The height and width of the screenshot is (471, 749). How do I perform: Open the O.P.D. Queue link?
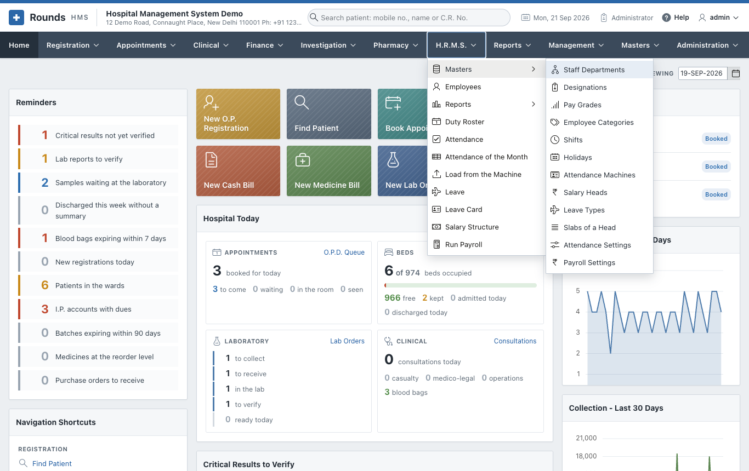344,252
